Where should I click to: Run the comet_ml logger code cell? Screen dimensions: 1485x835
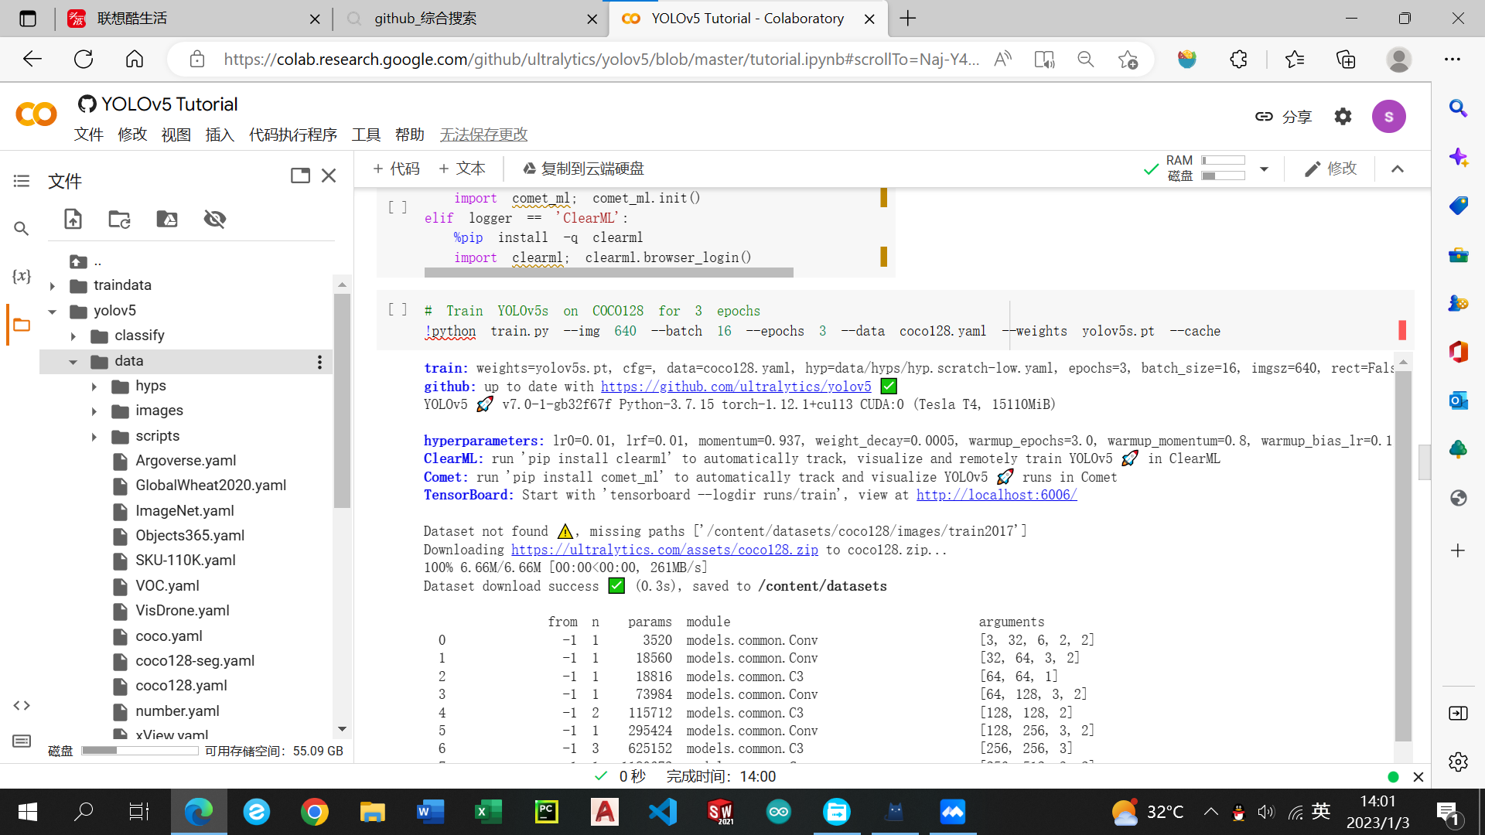tap(398, 207)
